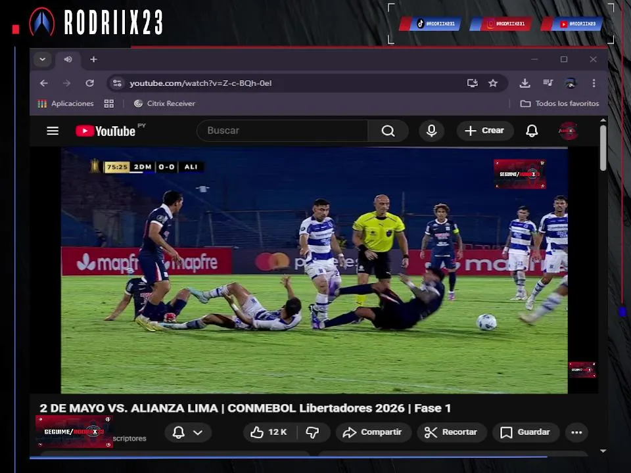Go back to previous page
631x473 pixels.
coord(44,83)
